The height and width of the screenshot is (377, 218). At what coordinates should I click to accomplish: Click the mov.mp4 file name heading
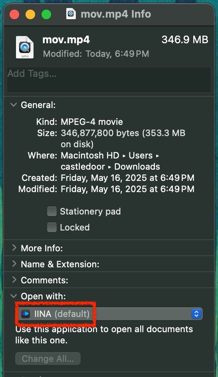(x=66, y=40)
